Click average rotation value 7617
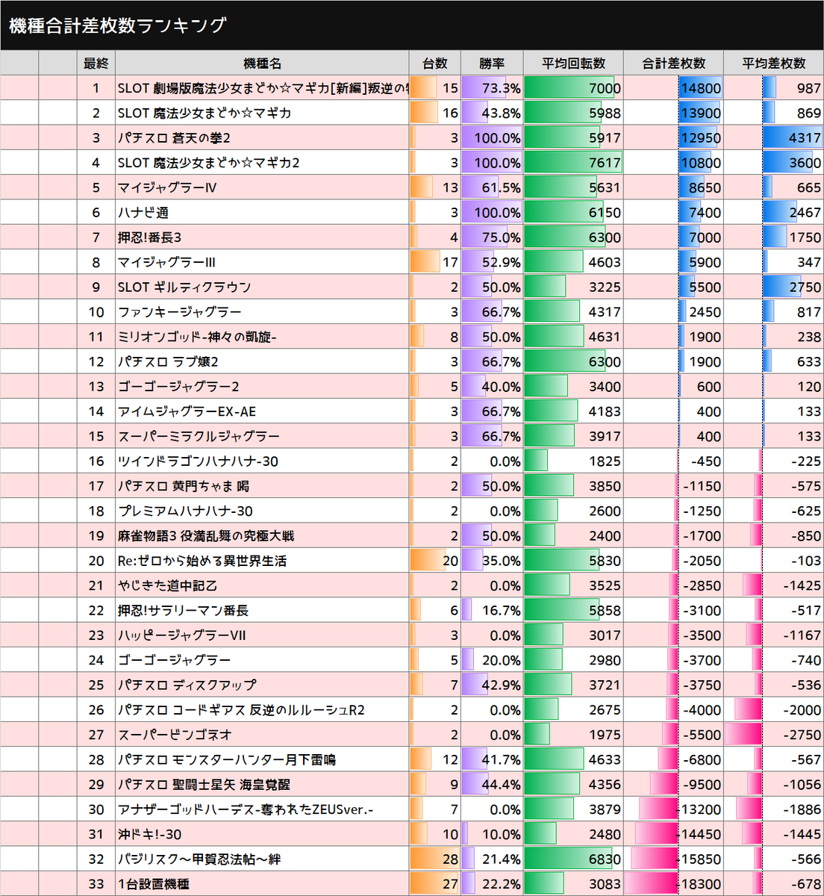Screen dimensions: 824x896 605,163
